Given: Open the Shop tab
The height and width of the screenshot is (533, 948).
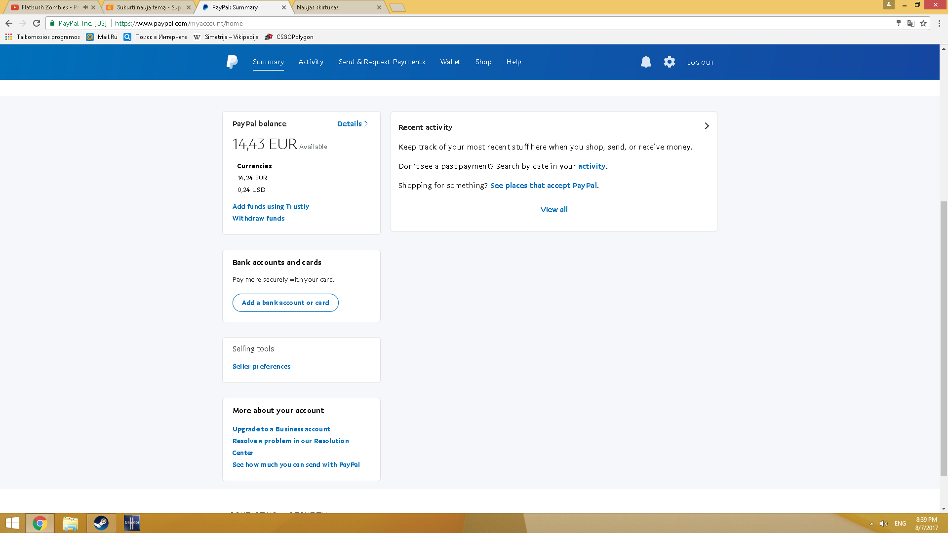Looking at the screenshot, I should click(x=483, y=62).
